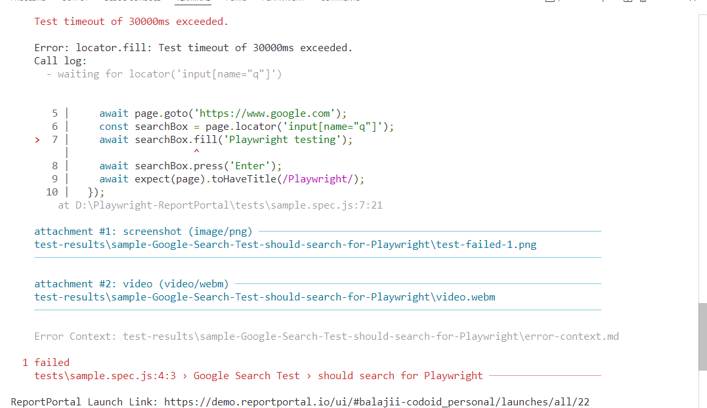Image resolution: width=707 pixels, height=408 pixels.
Task: Open the test-failed-1.png screenshot attachment path
Action: (x=286, y=245)
